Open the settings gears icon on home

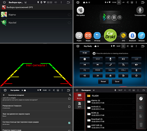pos(80,10)
